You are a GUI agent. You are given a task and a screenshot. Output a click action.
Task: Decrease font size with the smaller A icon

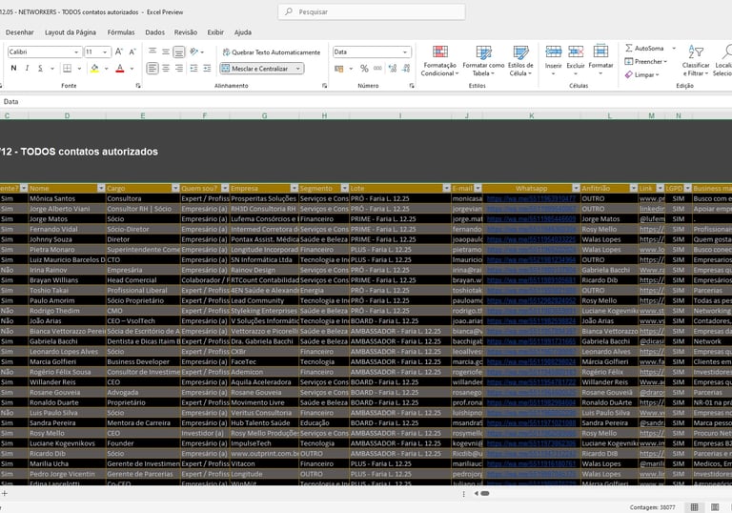tap(132, 51)
